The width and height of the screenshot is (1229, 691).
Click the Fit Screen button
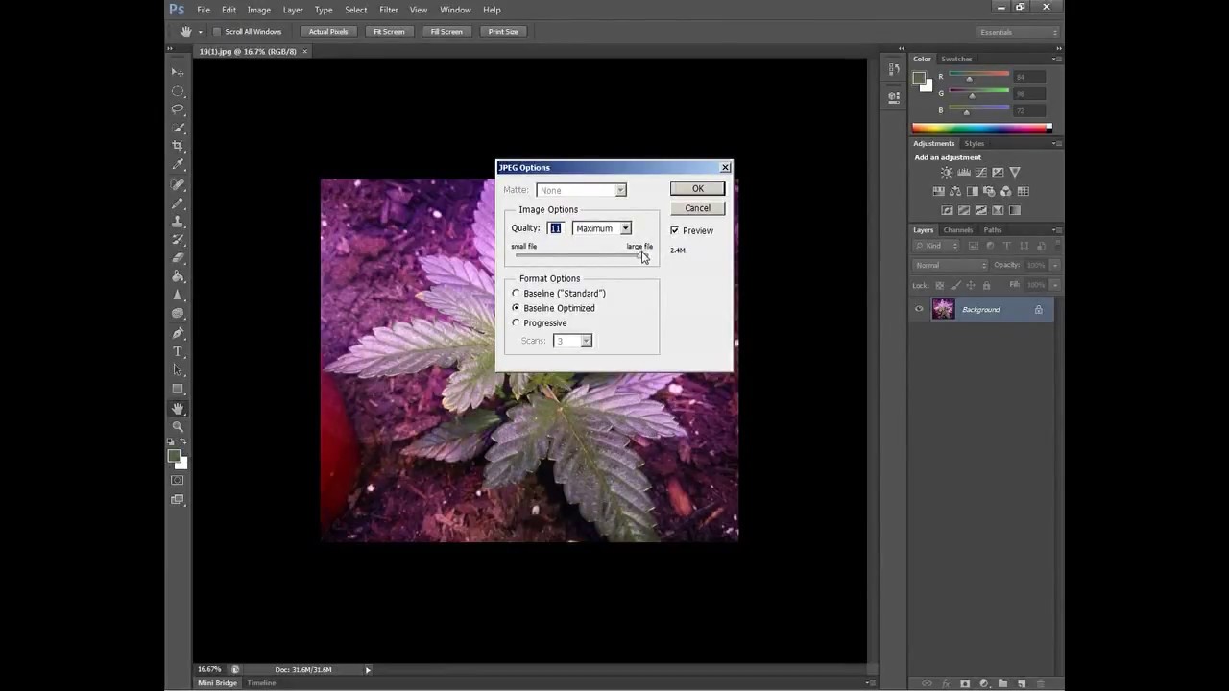click(389, 32)
